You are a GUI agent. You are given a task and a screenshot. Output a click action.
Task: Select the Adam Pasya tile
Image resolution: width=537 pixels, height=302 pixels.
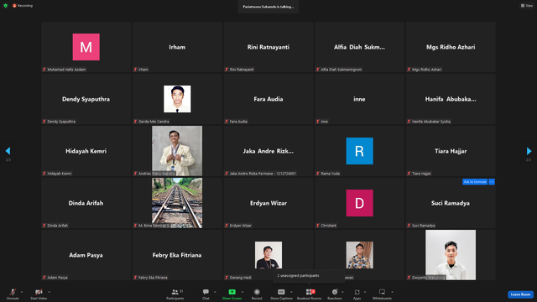pyautogui.click(x=86, y=255)
